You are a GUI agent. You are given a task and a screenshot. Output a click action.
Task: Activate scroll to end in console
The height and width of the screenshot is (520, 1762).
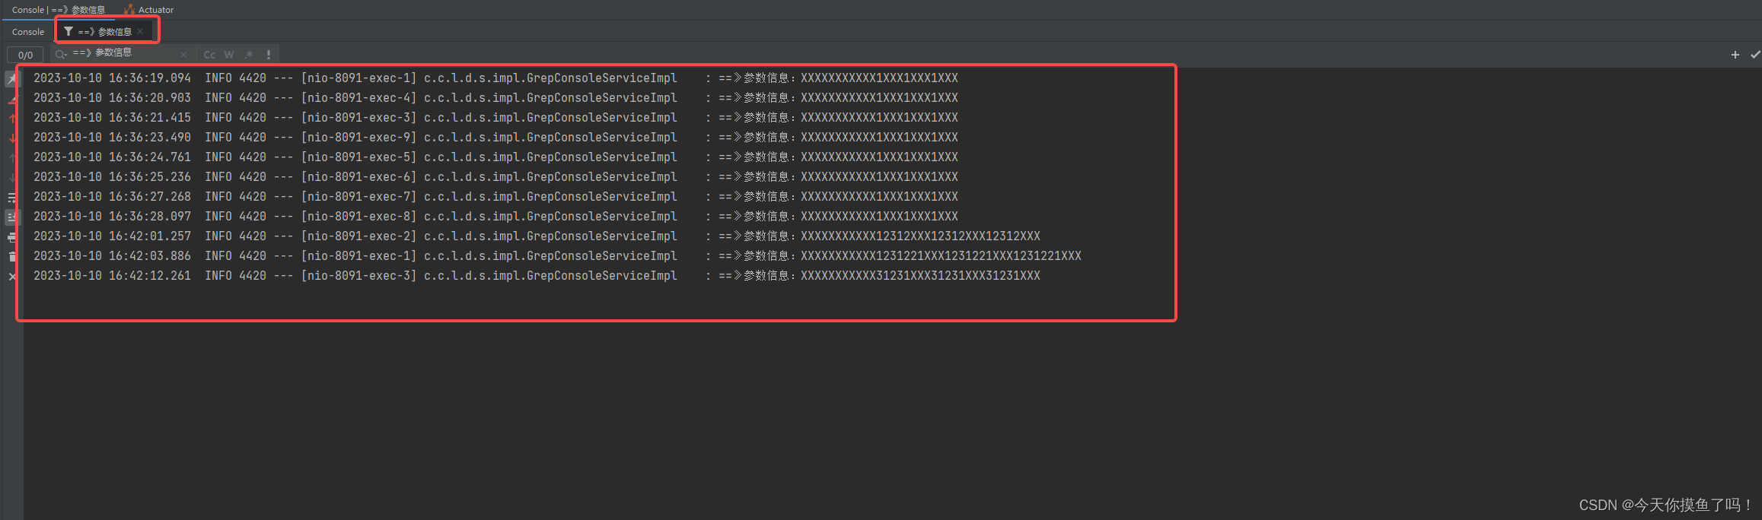tap(12, 216)
